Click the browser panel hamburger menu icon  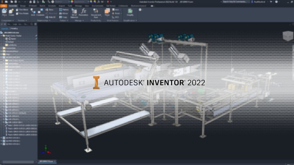coord(35,24)
